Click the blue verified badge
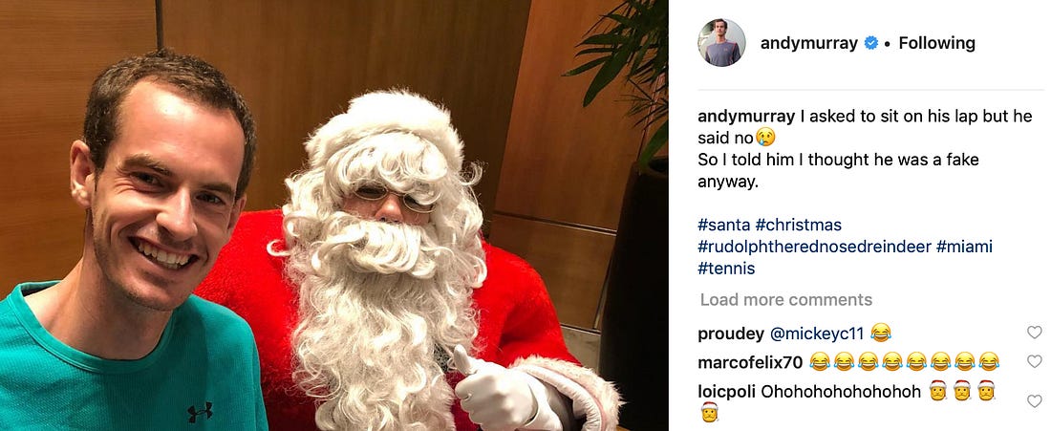 (x=870, y=44)
